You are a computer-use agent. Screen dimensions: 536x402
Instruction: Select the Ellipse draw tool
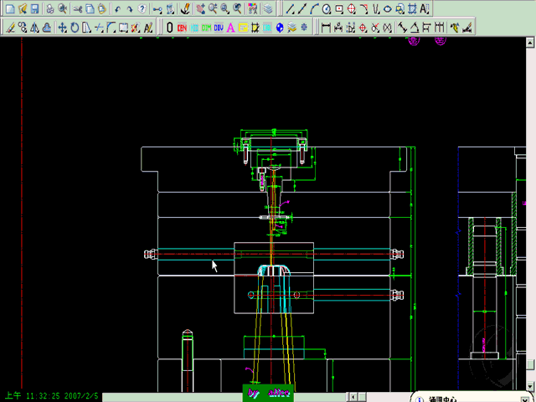pyautogui.click(x=388, y=9)
